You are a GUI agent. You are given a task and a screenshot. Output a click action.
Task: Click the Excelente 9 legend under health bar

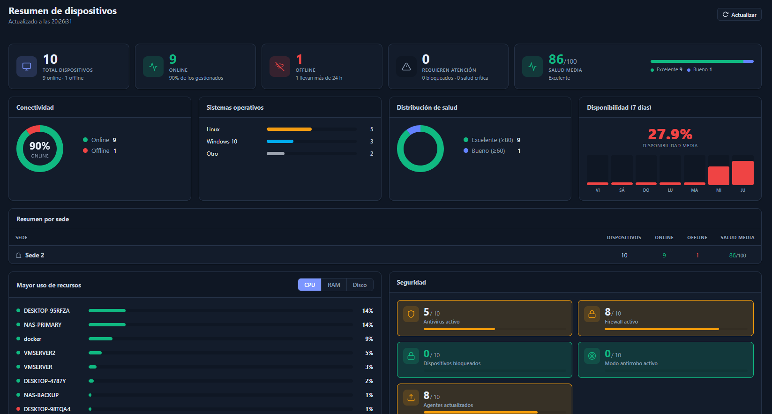(667, 69)
